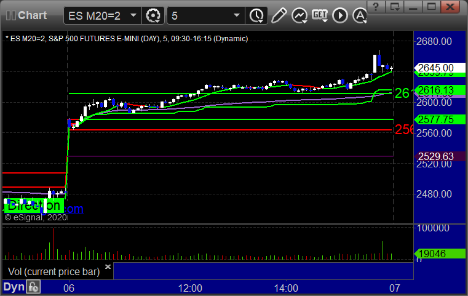Toggle the Dyn dynamic scaling label
The height and width of the screenshot is (296, 468).
[14, 287]
